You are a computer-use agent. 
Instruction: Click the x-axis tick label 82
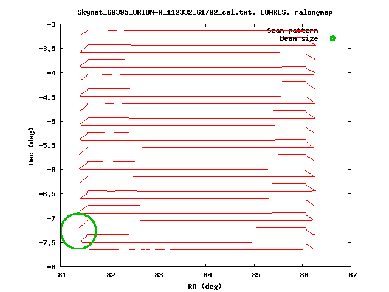pyautogui.click(x=111, y=275)
